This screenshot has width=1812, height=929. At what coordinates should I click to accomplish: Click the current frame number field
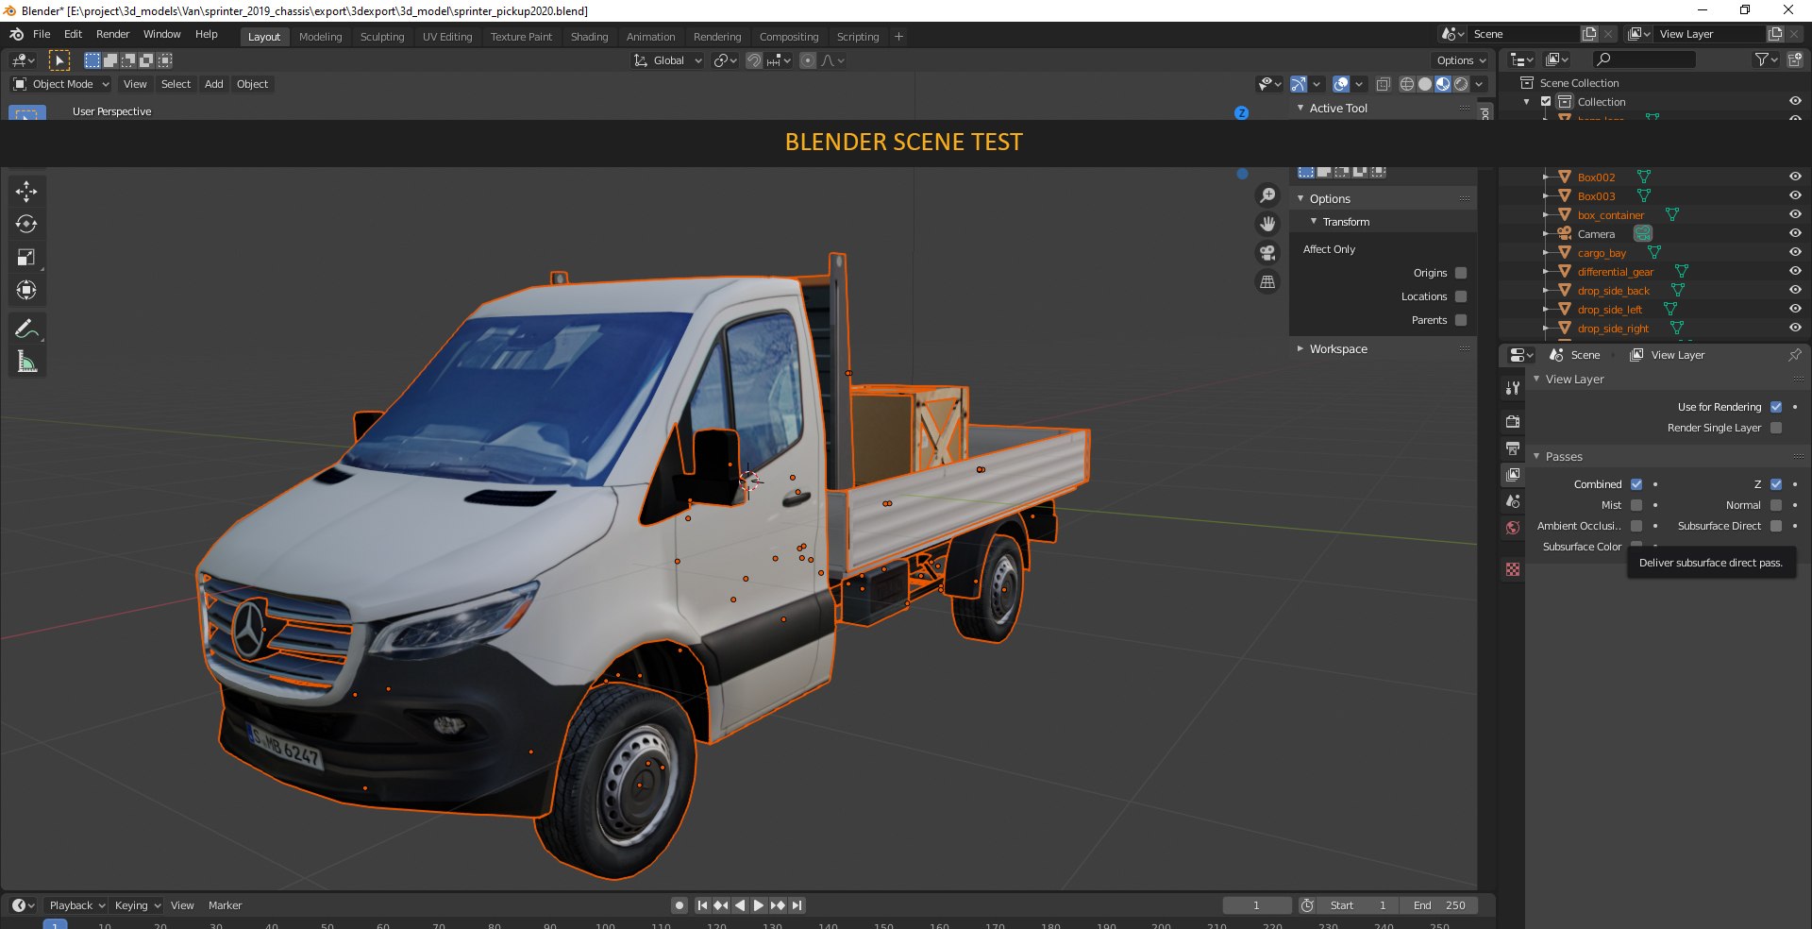pyautogui.click(x=1256, y=905)
